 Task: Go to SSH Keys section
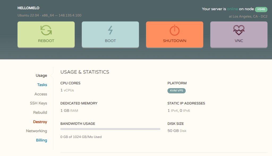click(38, 103)
